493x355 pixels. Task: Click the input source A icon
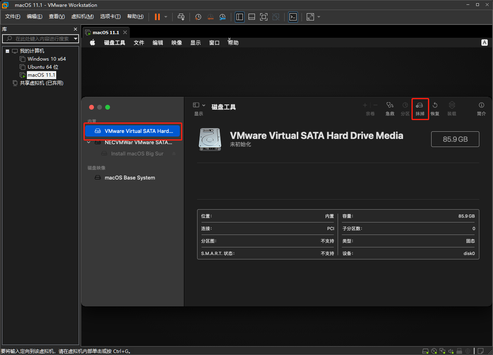pos(485,43)
